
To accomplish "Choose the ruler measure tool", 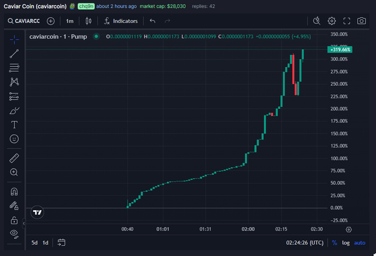I will [14, 158].
